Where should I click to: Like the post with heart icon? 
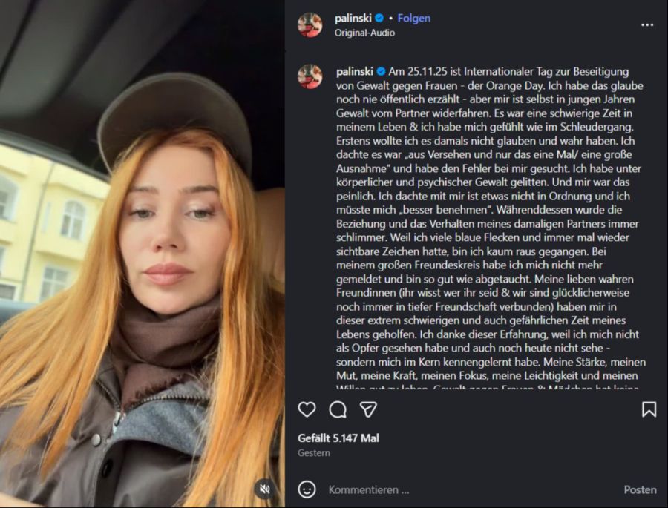[307, 409]
